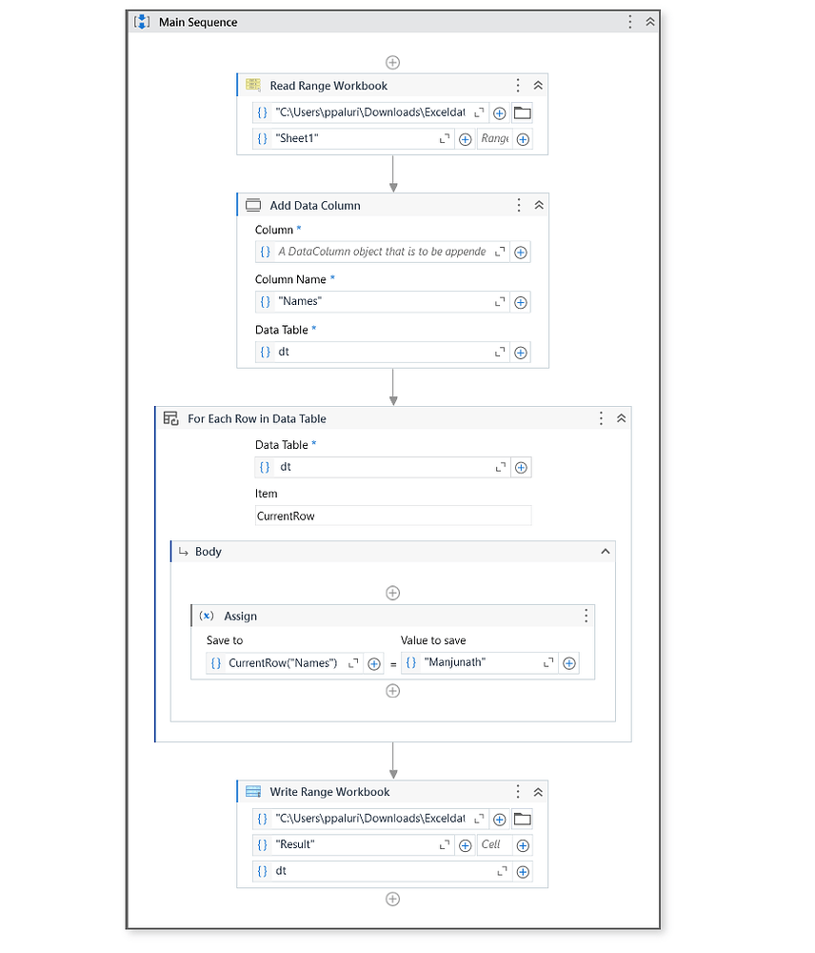Open the folder browser for the Excel file path

pyautogui.click(x=522, y=112)
